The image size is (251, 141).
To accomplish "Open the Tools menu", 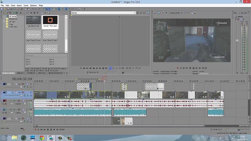I will [26, 5].
